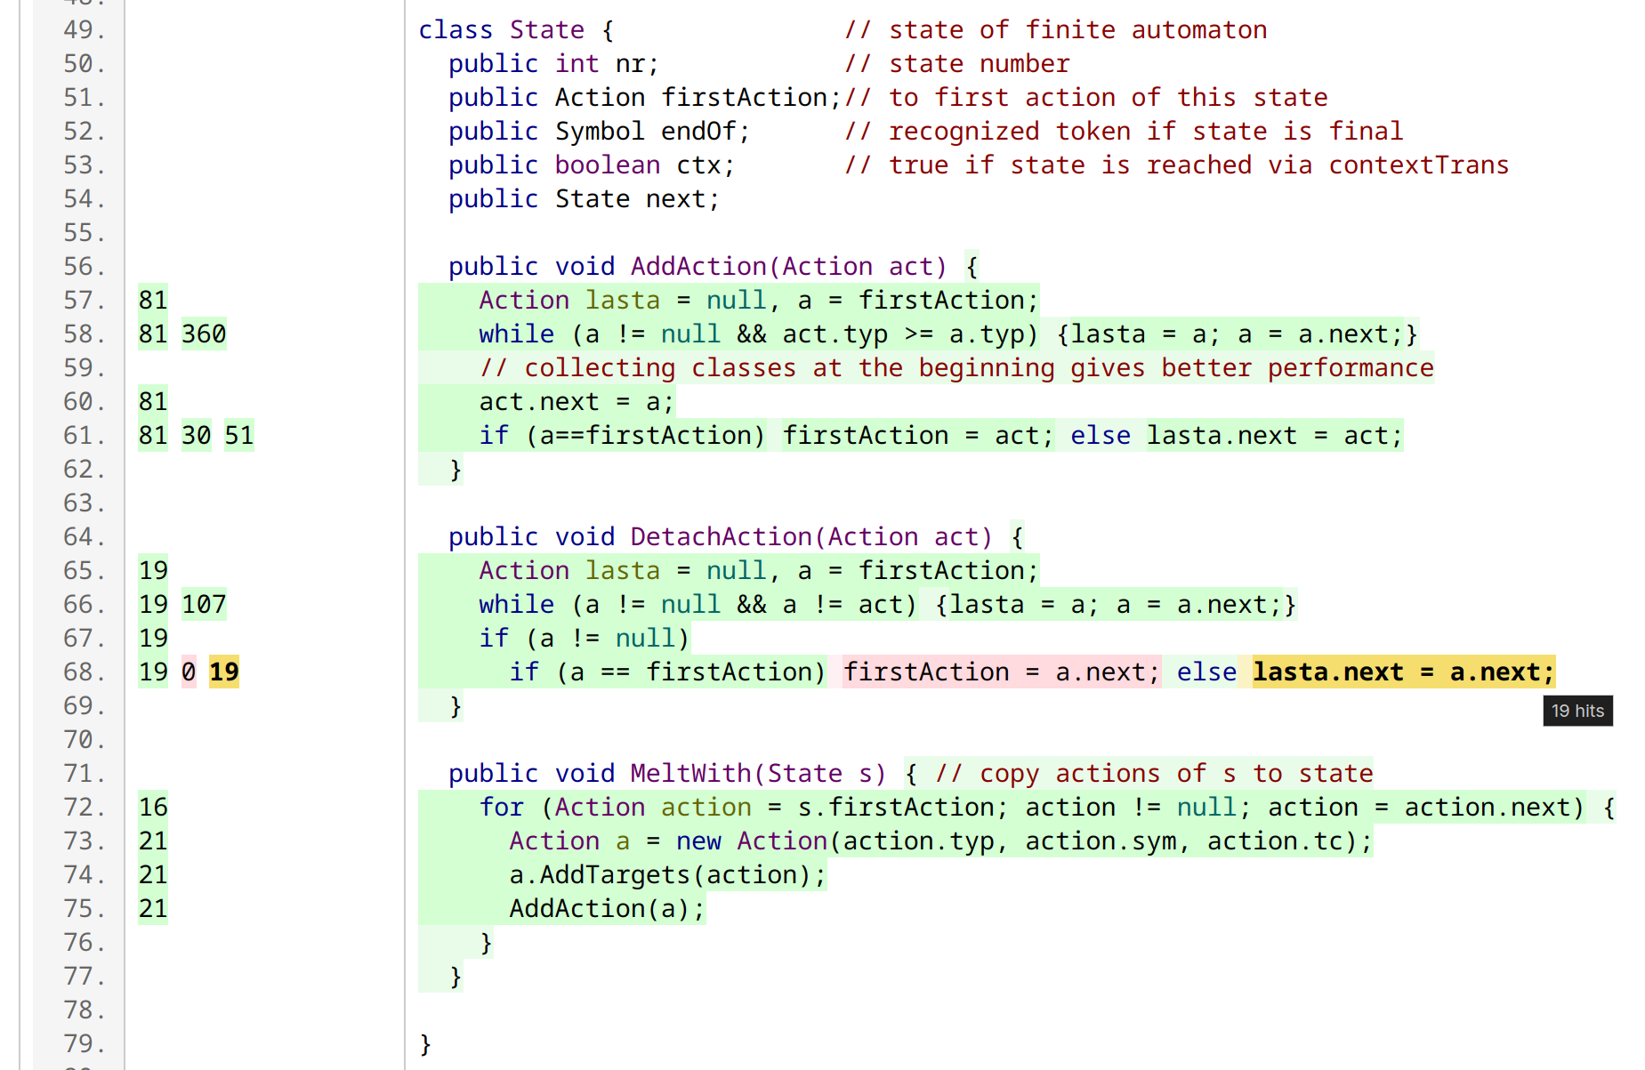Click 'a.AddTargets(action);' on line 74
The image size is (1645, 1070).
click(x=667, y=875)
